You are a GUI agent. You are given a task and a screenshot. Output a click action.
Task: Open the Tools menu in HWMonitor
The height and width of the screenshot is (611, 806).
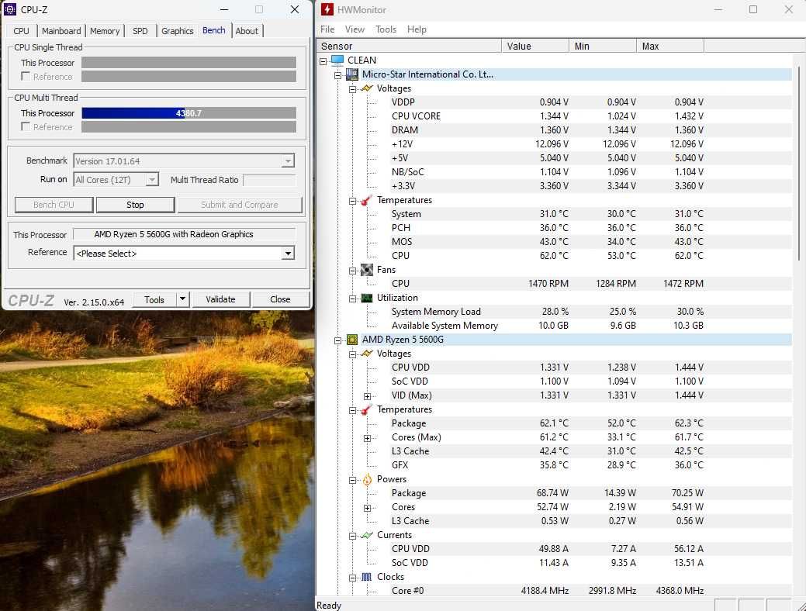(386, 29)
